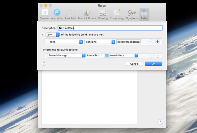Open the General preferences pane
This screenshot has width=197, height=133.
coord(44,14)
